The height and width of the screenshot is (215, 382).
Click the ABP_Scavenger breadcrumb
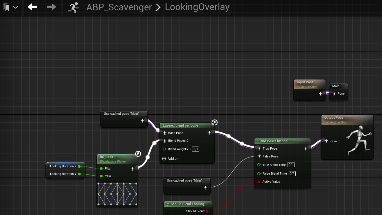click(x=119, y=7)
